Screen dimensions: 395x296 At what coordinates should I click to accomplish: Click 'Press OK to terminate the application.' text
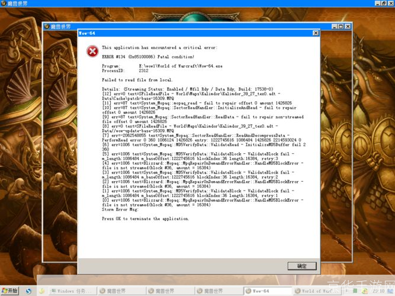[x=145, y=218]
